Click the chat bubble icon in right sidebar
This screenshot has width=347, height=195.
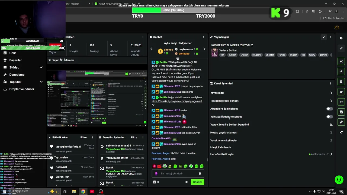pos(341,92)
